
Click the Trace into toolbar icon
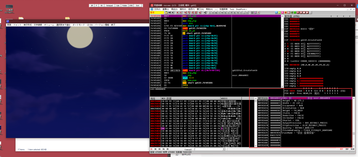click(193, 12)
